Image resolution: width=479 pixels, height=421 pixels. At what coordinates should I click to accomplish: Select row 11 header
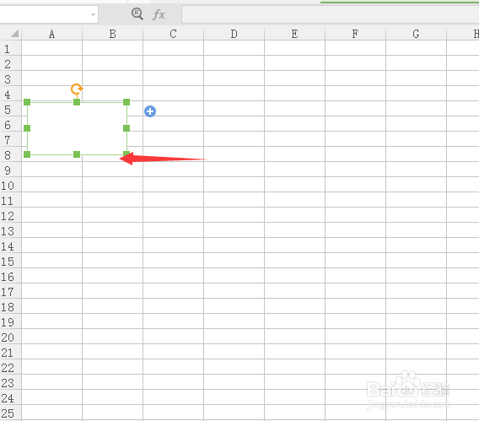10,200
